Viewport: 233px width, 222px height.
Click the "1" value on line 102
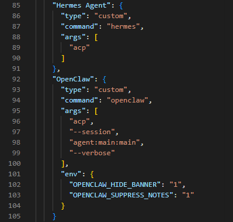pyautogui.click(x=175, y=185)
